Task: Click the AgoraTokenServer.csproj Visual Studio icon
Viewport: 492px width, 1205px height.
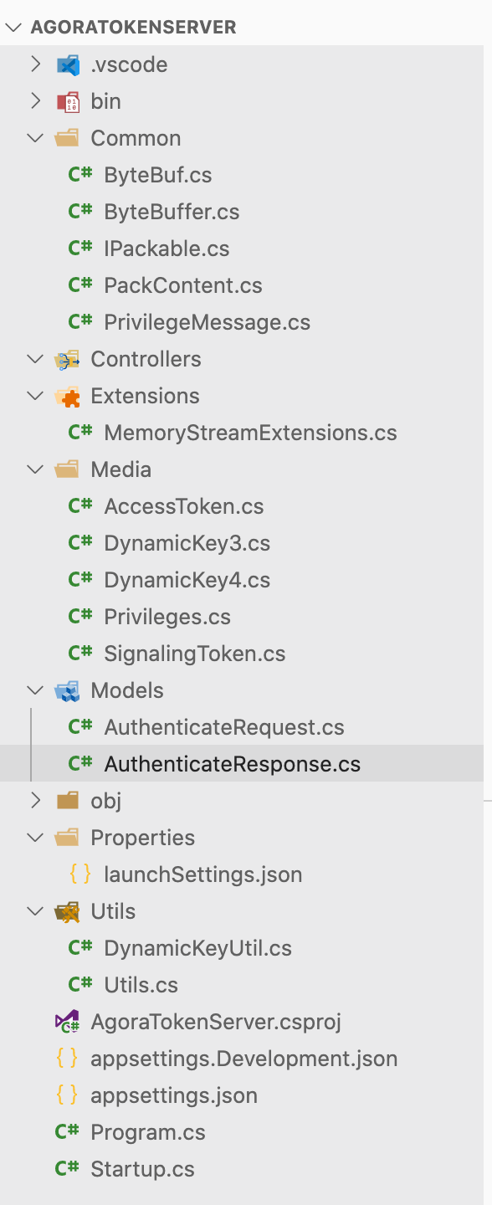Action: click(67, 1022)
